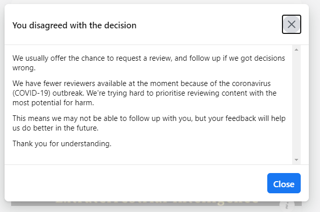Click the "You disagreed with the decision" title
Viewport: 320px width, 212px height.
(75, 25)
